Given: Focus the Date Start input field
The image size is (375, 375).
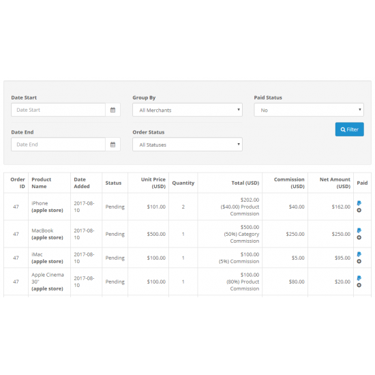Looking at the screenshot, I should 59,110.
